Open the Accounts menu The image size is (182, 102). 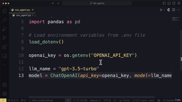tap(5, 85)
